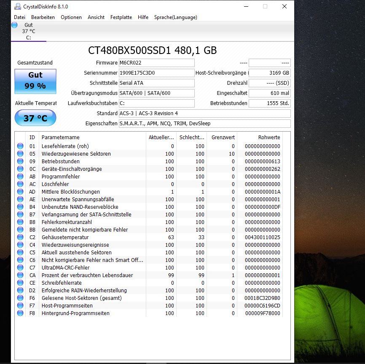Click raw value 000009F78000

pos(263,313)
